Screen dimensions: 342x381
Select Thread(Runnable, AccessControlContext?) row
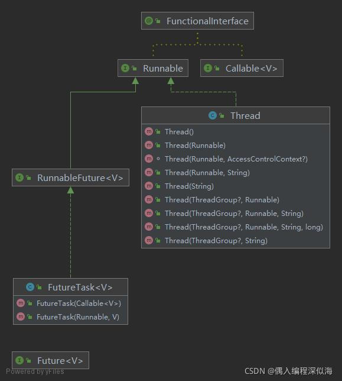click(x=236, y=159)
